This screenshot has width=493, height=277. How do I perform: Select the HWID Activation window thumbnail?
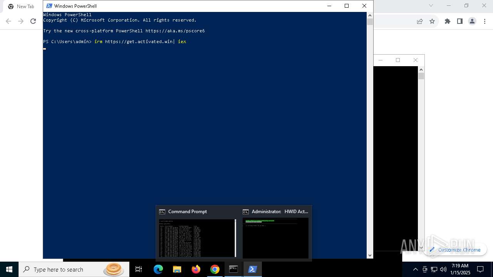tap(275, 238)
